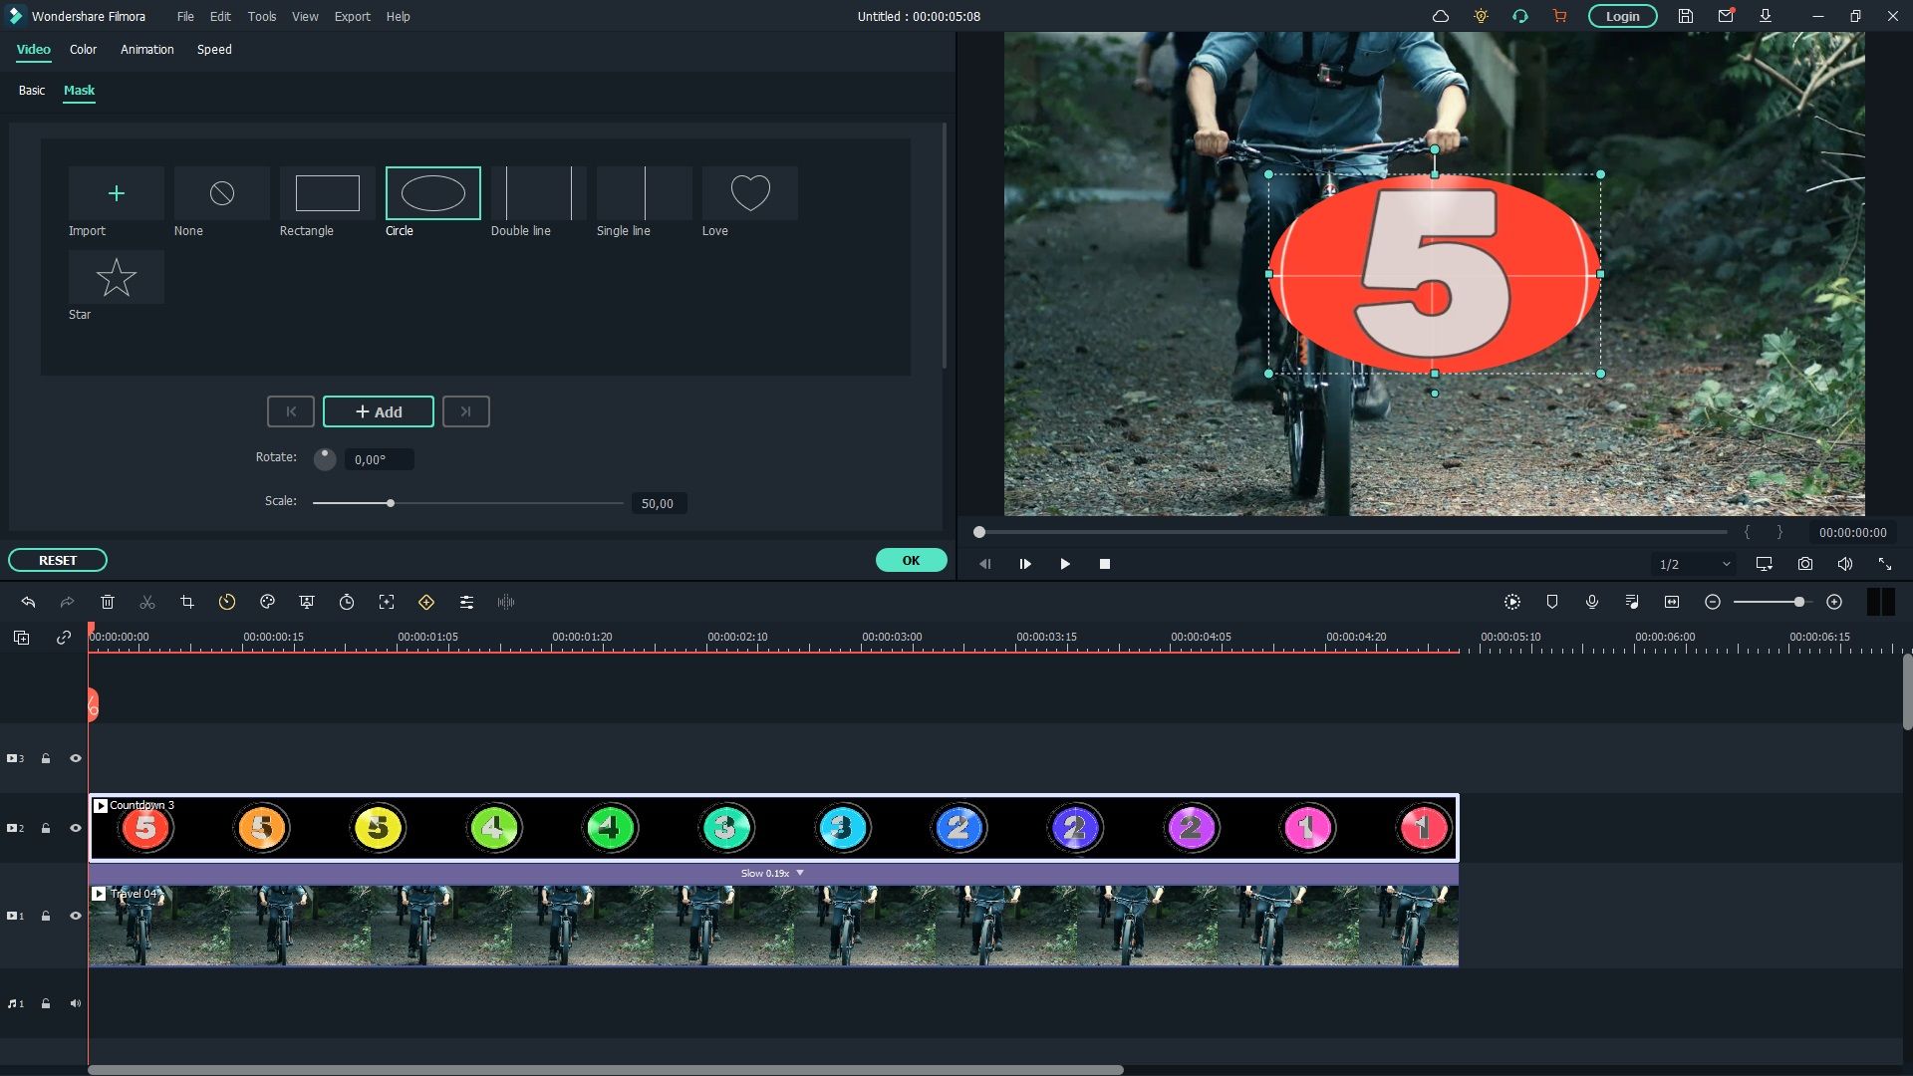Click the record voiceover microphone icon

(1591, 602)
